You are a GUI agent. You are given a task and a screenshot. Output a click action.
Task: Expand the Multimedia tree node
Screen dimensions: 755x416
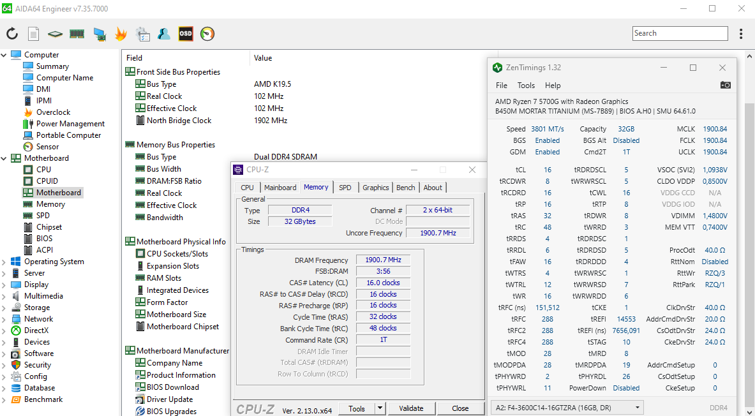[4, 296]
